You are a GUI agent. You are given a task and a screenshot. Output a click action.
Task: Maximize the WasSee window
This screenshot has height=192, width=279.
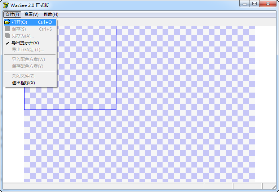click(x=254, y=4)
